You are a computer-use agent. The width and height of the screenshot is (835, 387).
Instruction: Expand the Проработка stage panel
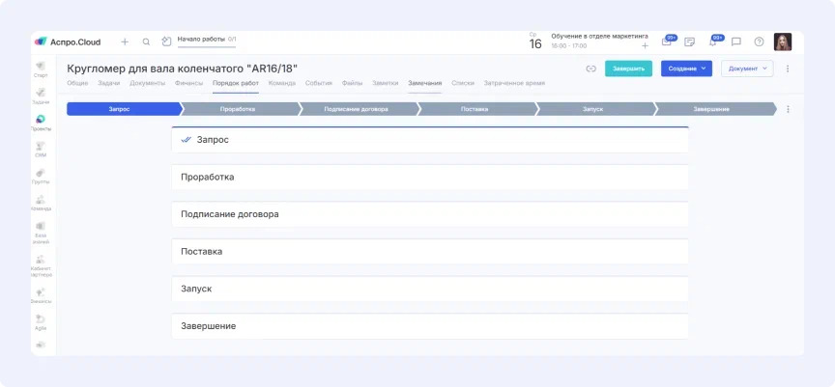(430, 177)
